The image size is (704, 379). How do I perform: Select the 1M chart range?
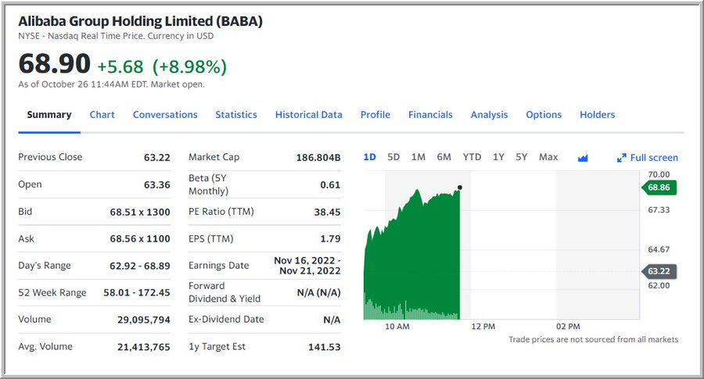(x=418, y=157)
